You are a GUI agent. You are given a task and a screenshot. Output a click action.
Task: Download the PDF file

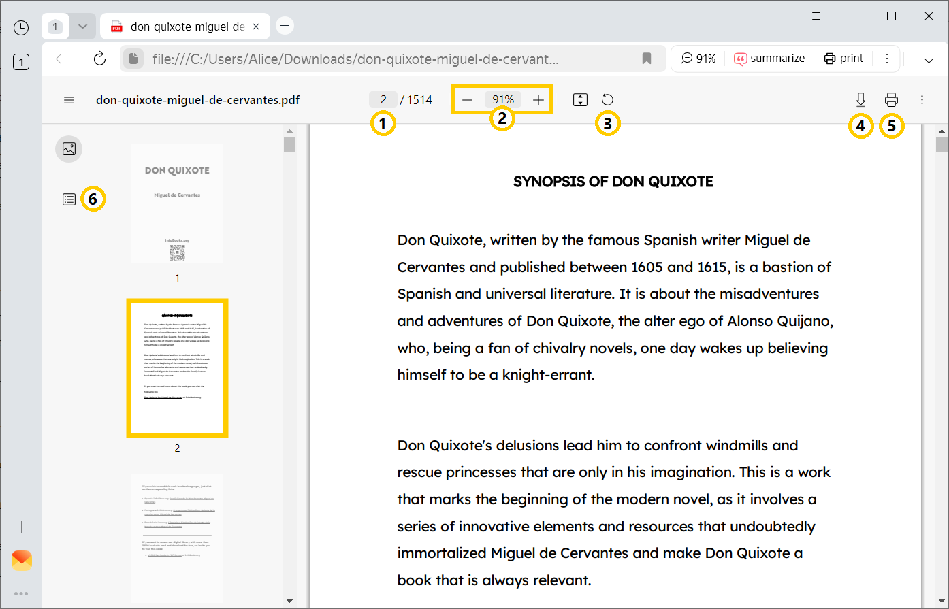click(860, 99)
